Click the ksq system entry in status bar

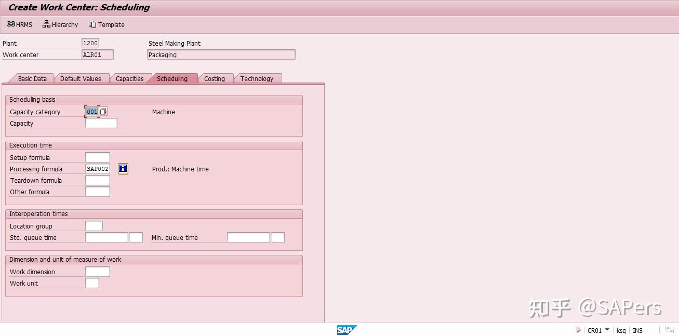621,330
